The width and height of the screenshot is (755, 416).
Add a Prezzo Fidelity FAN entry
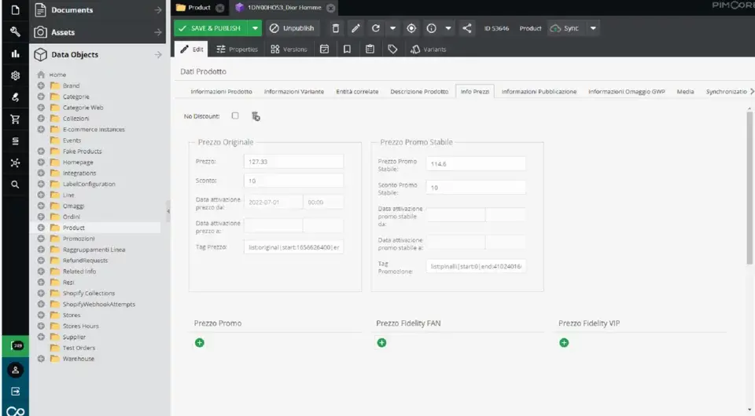coord(382,342)
